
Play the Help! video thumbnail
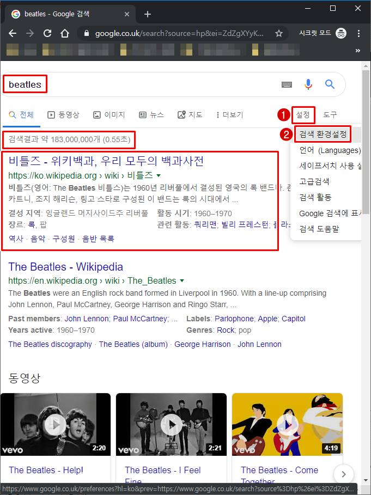(x=56, y=424)
